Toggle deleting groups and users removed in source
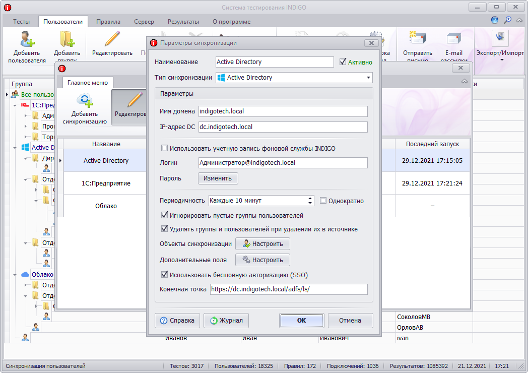The width and height of the screenshot is (528, 373). coord(164,228)
